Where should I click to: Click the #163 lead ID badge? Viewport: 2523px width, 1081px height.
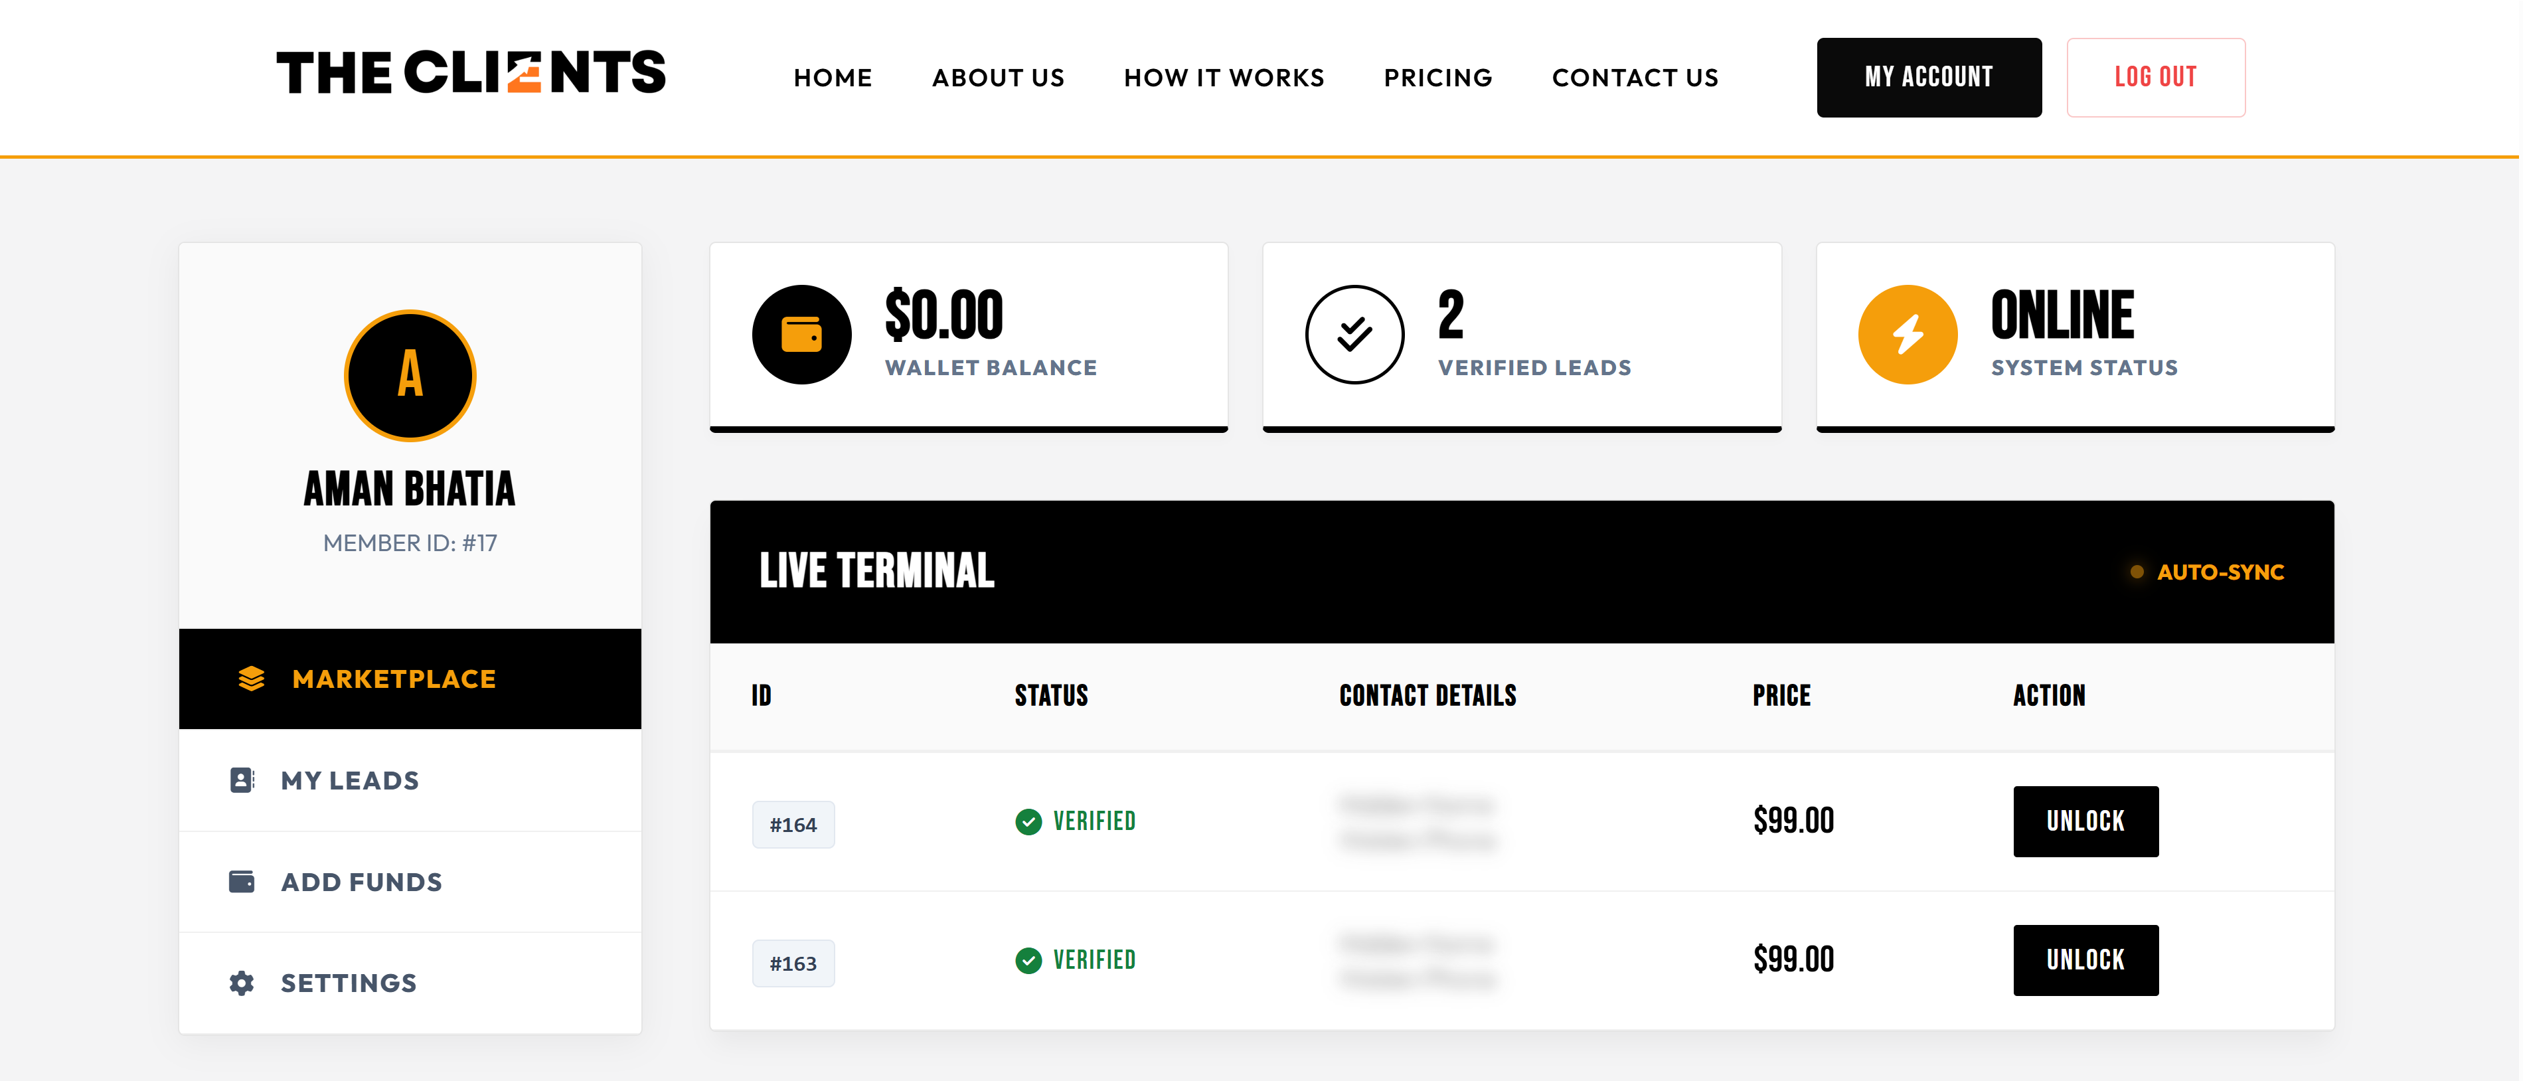pos(793,963)
